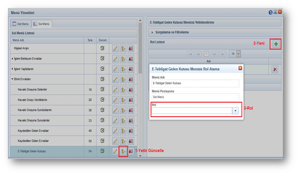Select the Sol Menü tab
Image resolution: width=299 pixels, height=175 pixels.
tap(43, 24)
